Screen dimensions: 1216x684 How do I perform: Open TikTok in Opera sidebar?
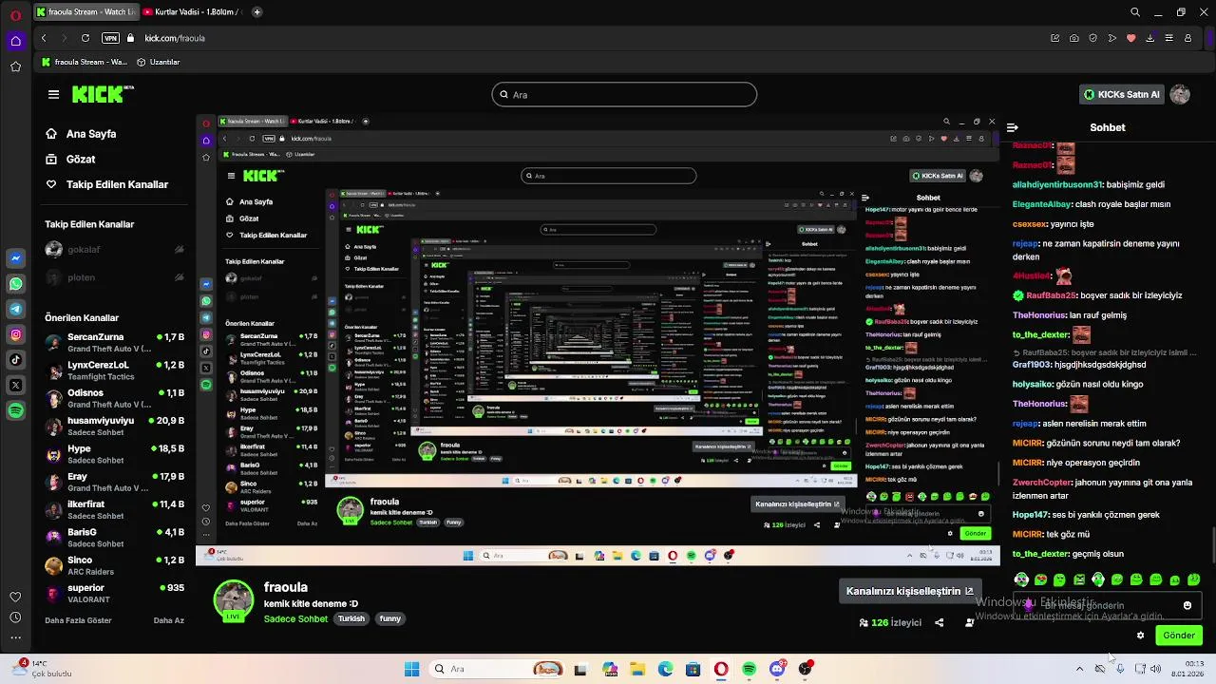click(16, 360)
